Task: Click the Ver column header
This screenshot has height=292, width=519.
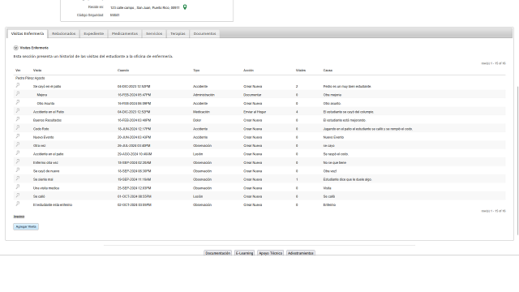Action: pyautogui.click(x=18, y=71)
